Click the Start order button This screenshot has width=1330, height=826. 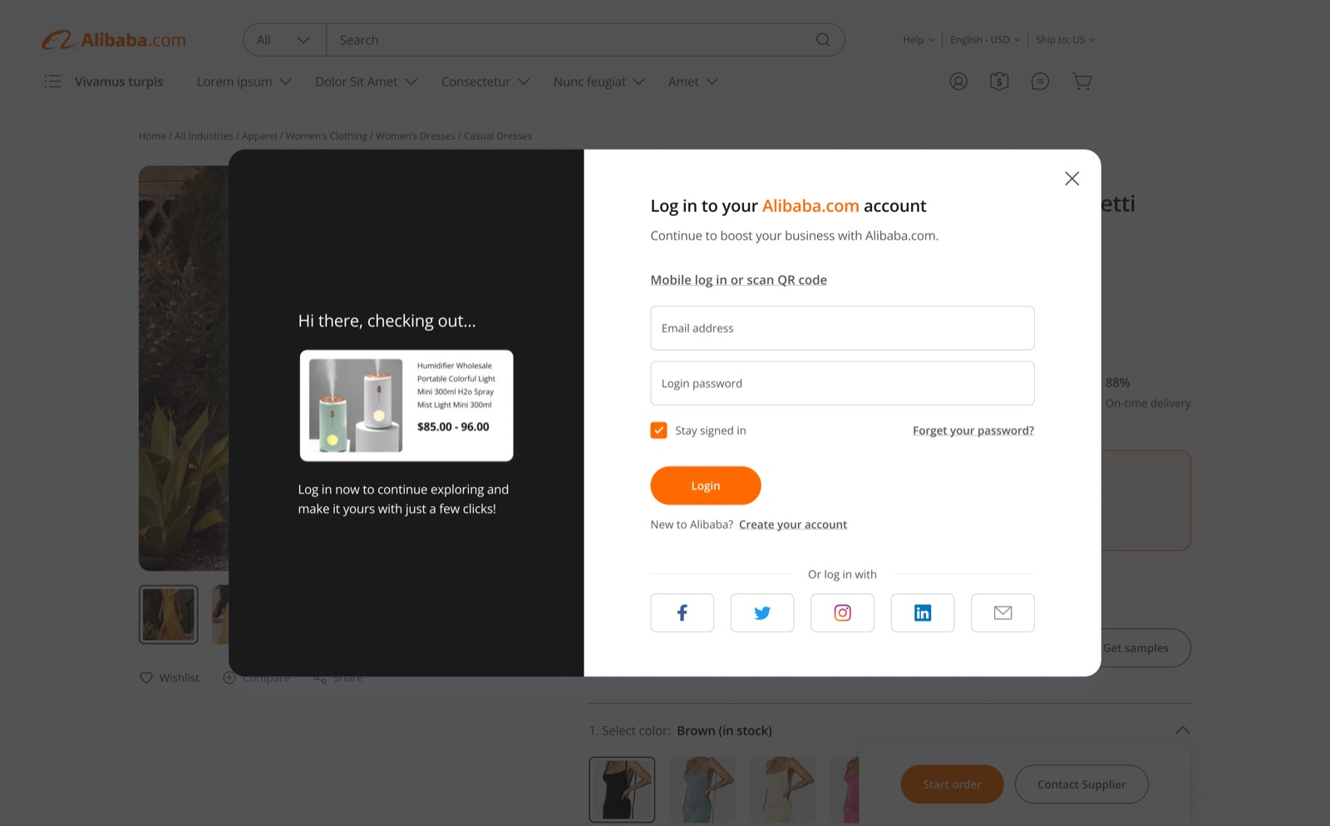point(952,784)
